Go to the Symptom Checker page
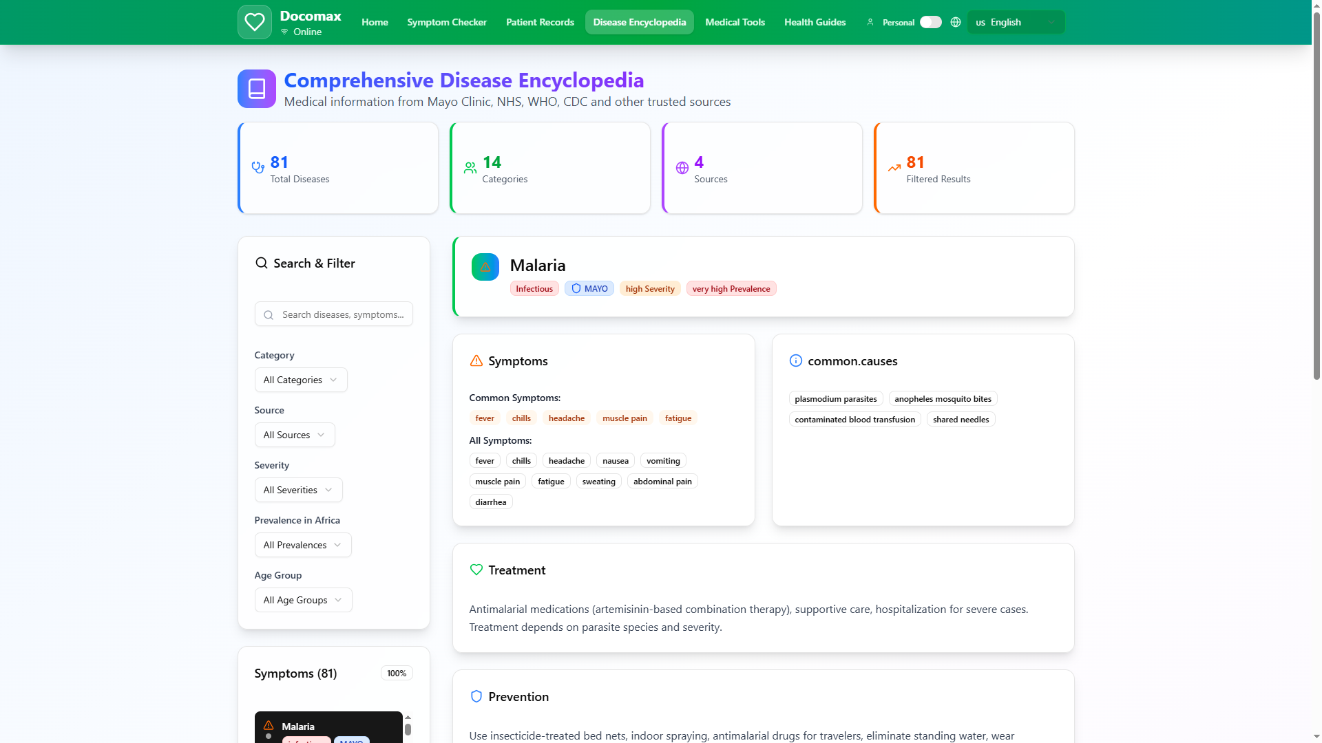 coord(446,22)
